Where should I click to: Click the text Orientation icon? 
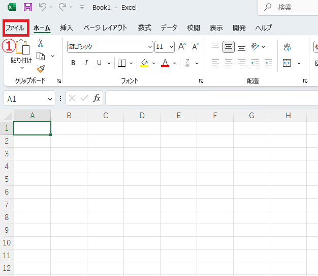point(255,47)
